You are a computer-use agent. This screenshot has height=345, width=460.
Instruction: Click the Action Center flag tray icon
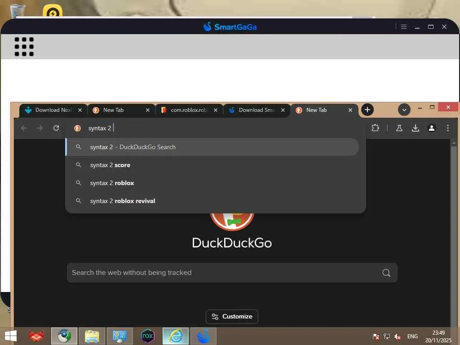[376, 336]
